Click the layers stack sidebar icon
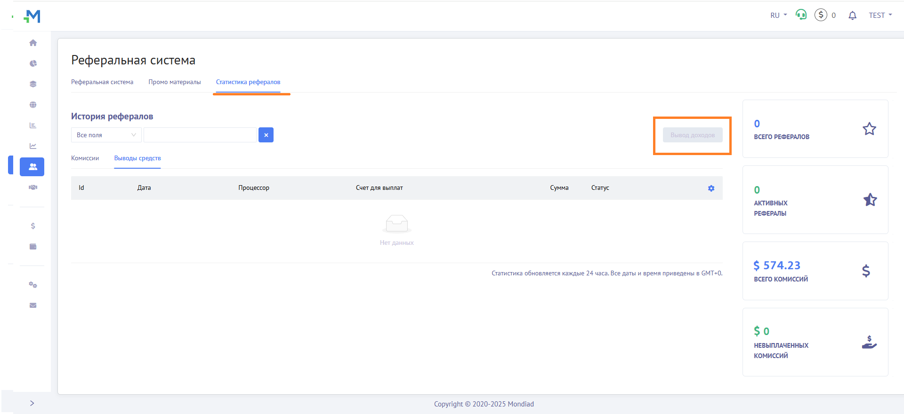The height and width of the screenshot is (414, 904). (x=33, y=84)
